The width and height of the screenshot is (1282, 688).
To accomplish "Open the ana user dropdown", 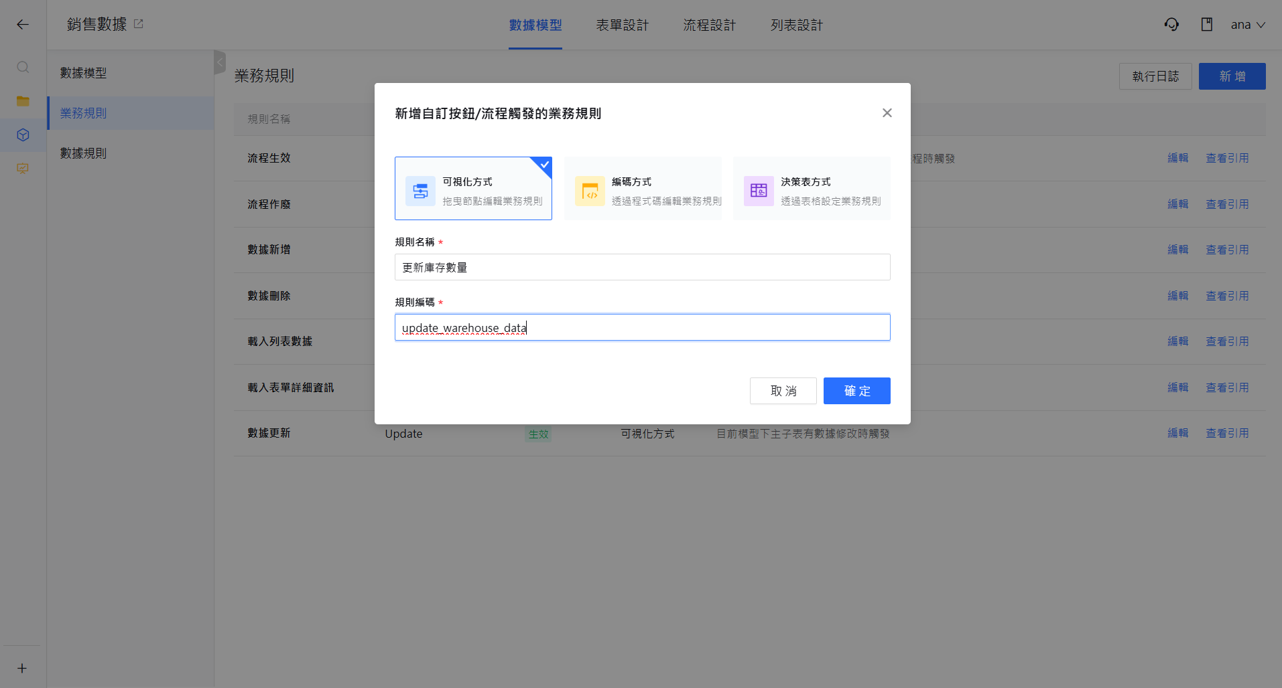I will pyautogui.click(x=1248, y=25).
